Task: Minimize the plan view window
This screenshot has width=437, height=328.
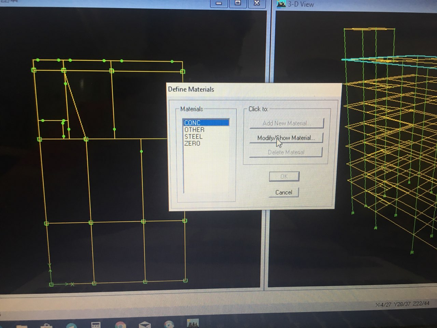Action: [219, 3]
